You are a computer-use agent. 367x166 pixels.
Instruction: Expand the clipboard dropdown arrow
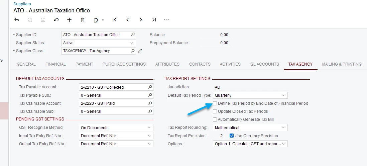[x=103, y=20]
